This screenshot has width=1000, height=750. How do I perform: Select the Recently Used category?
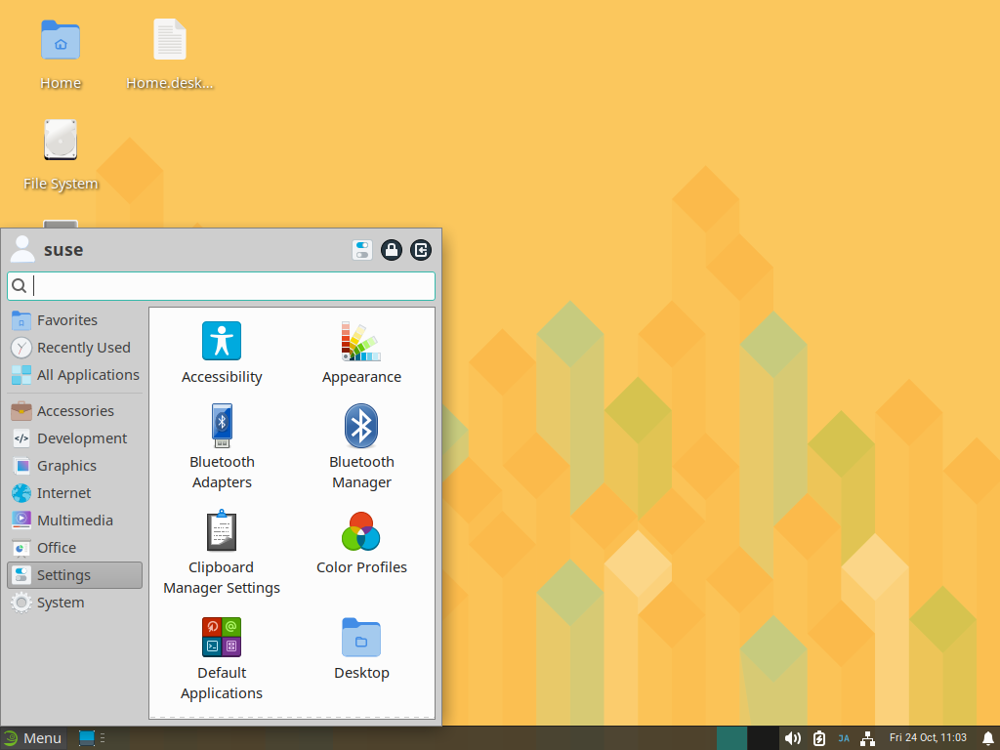click(x=83, y=348)
